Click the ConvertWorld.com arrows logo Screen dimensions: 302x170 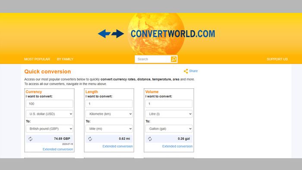coord(111,34)
